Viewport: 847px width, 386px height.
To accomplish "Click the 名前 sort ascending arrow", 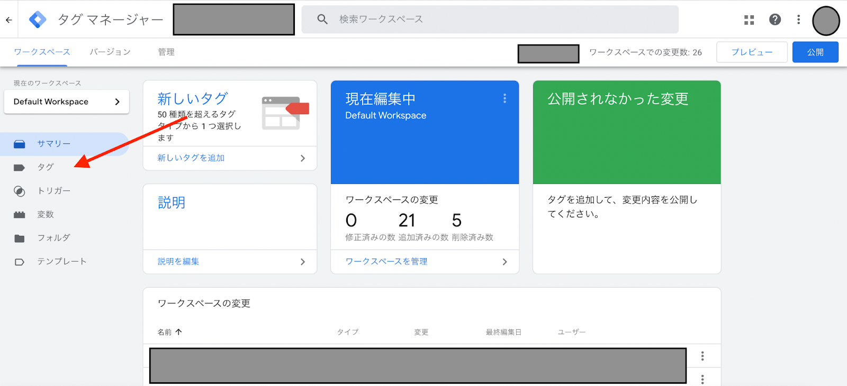I will pyautogui.click(x=178, y=332).
